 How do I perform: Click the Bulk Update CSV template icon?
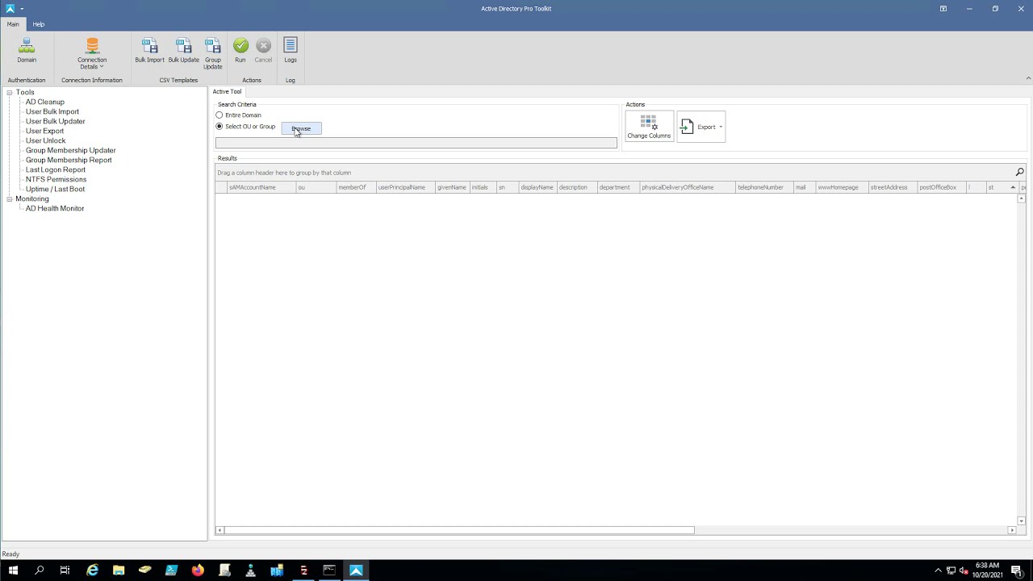pyautogui.click(x=184, y=50)
